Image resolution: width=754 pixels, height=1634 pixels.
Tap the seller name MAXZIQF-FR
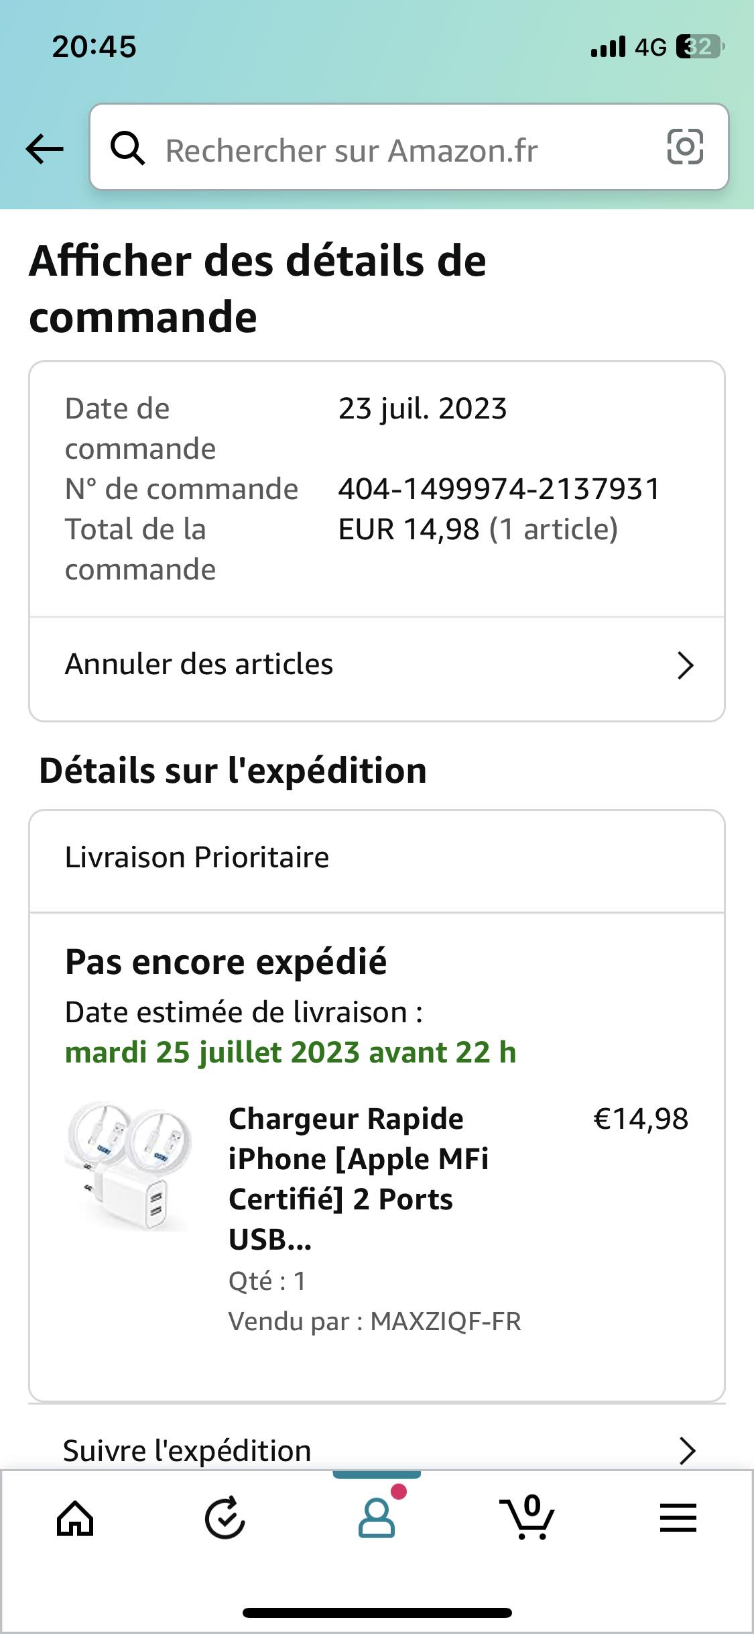coord(446,1321)
